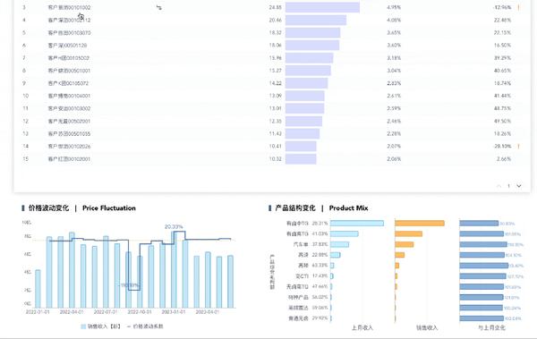Select value 18.32 in row 5
The image size is (537, 339).
coord(276,33)
